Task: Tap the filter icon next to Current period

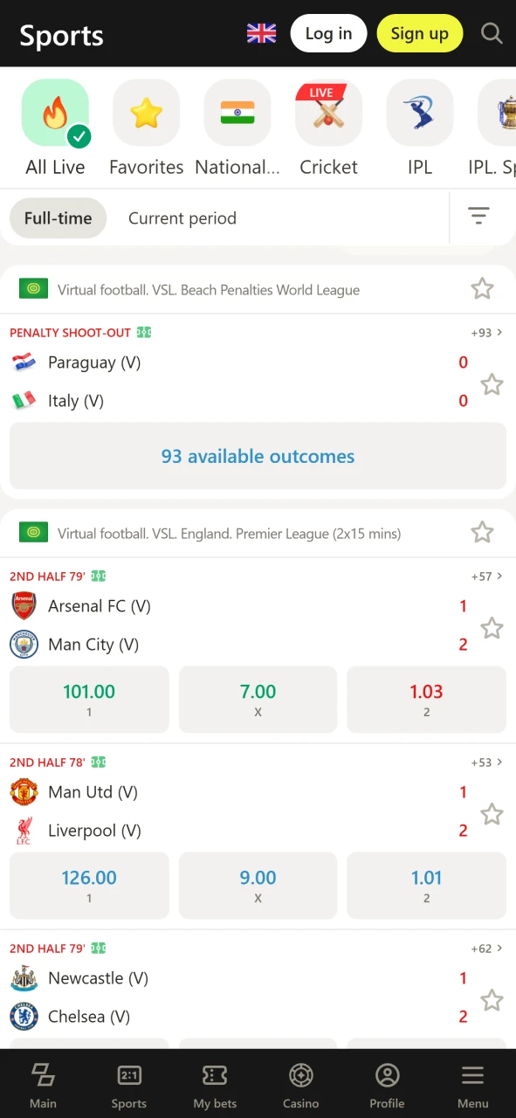Action: click(478, 215)
